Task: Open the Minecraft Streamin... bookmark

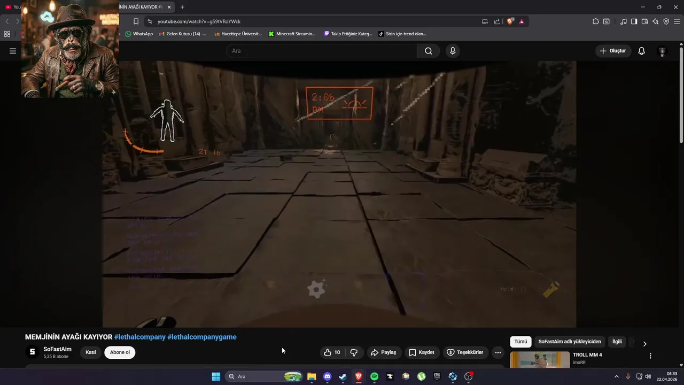Action: tap(292, 34)
